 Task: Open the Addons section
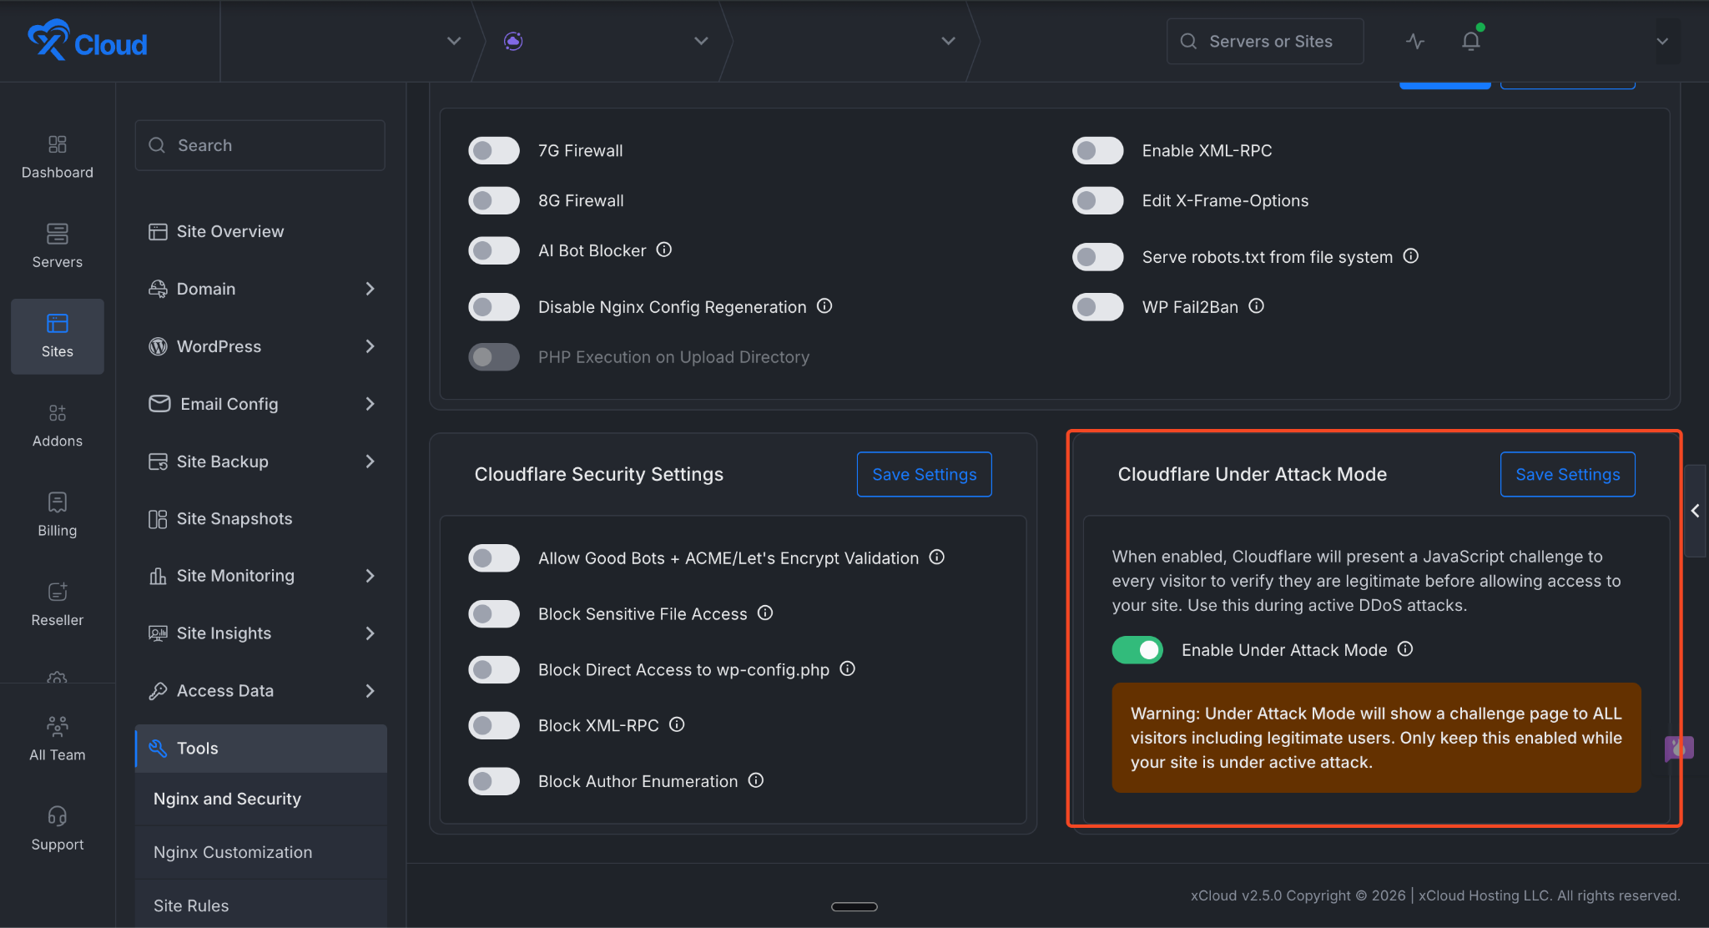click(57, 426)
